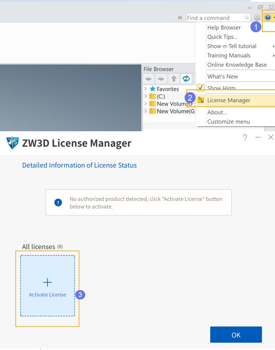Click the ZW3D License Manager title text

[77, 143]
